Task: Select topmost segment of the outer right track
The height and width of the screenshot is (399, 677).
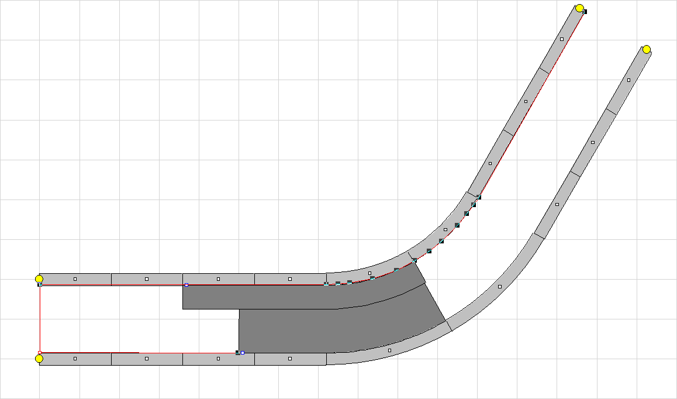Action: click(x=628, y=80)
